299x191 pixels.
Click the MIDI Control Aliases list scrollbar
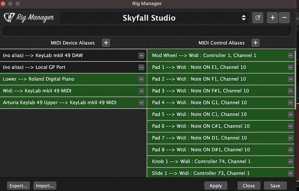(296, 80)
